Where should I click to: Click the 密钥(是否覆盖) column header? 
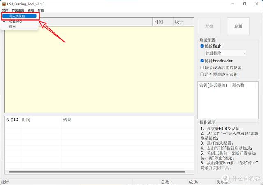(x=214, y=85)
